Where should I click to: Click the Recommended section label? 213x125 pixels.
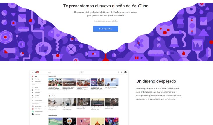52,76
